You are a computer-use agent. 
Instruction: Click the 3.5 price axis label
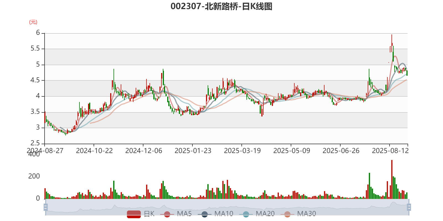coord(35,112)
